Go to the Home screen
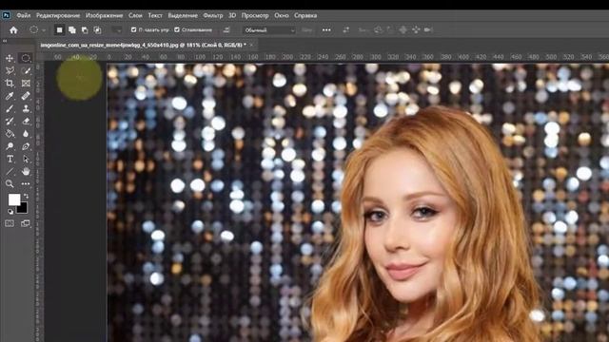609x342 pixels. click(x=13, y=29)
